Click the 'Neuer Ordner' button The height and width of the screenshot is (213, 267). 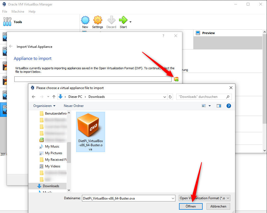coord(74,106)
